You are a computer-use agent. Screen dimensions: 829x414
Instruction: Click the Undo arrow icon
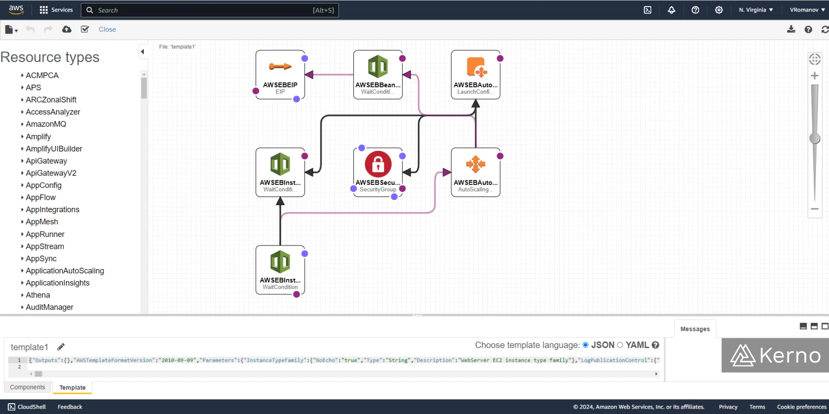point(30,29)
